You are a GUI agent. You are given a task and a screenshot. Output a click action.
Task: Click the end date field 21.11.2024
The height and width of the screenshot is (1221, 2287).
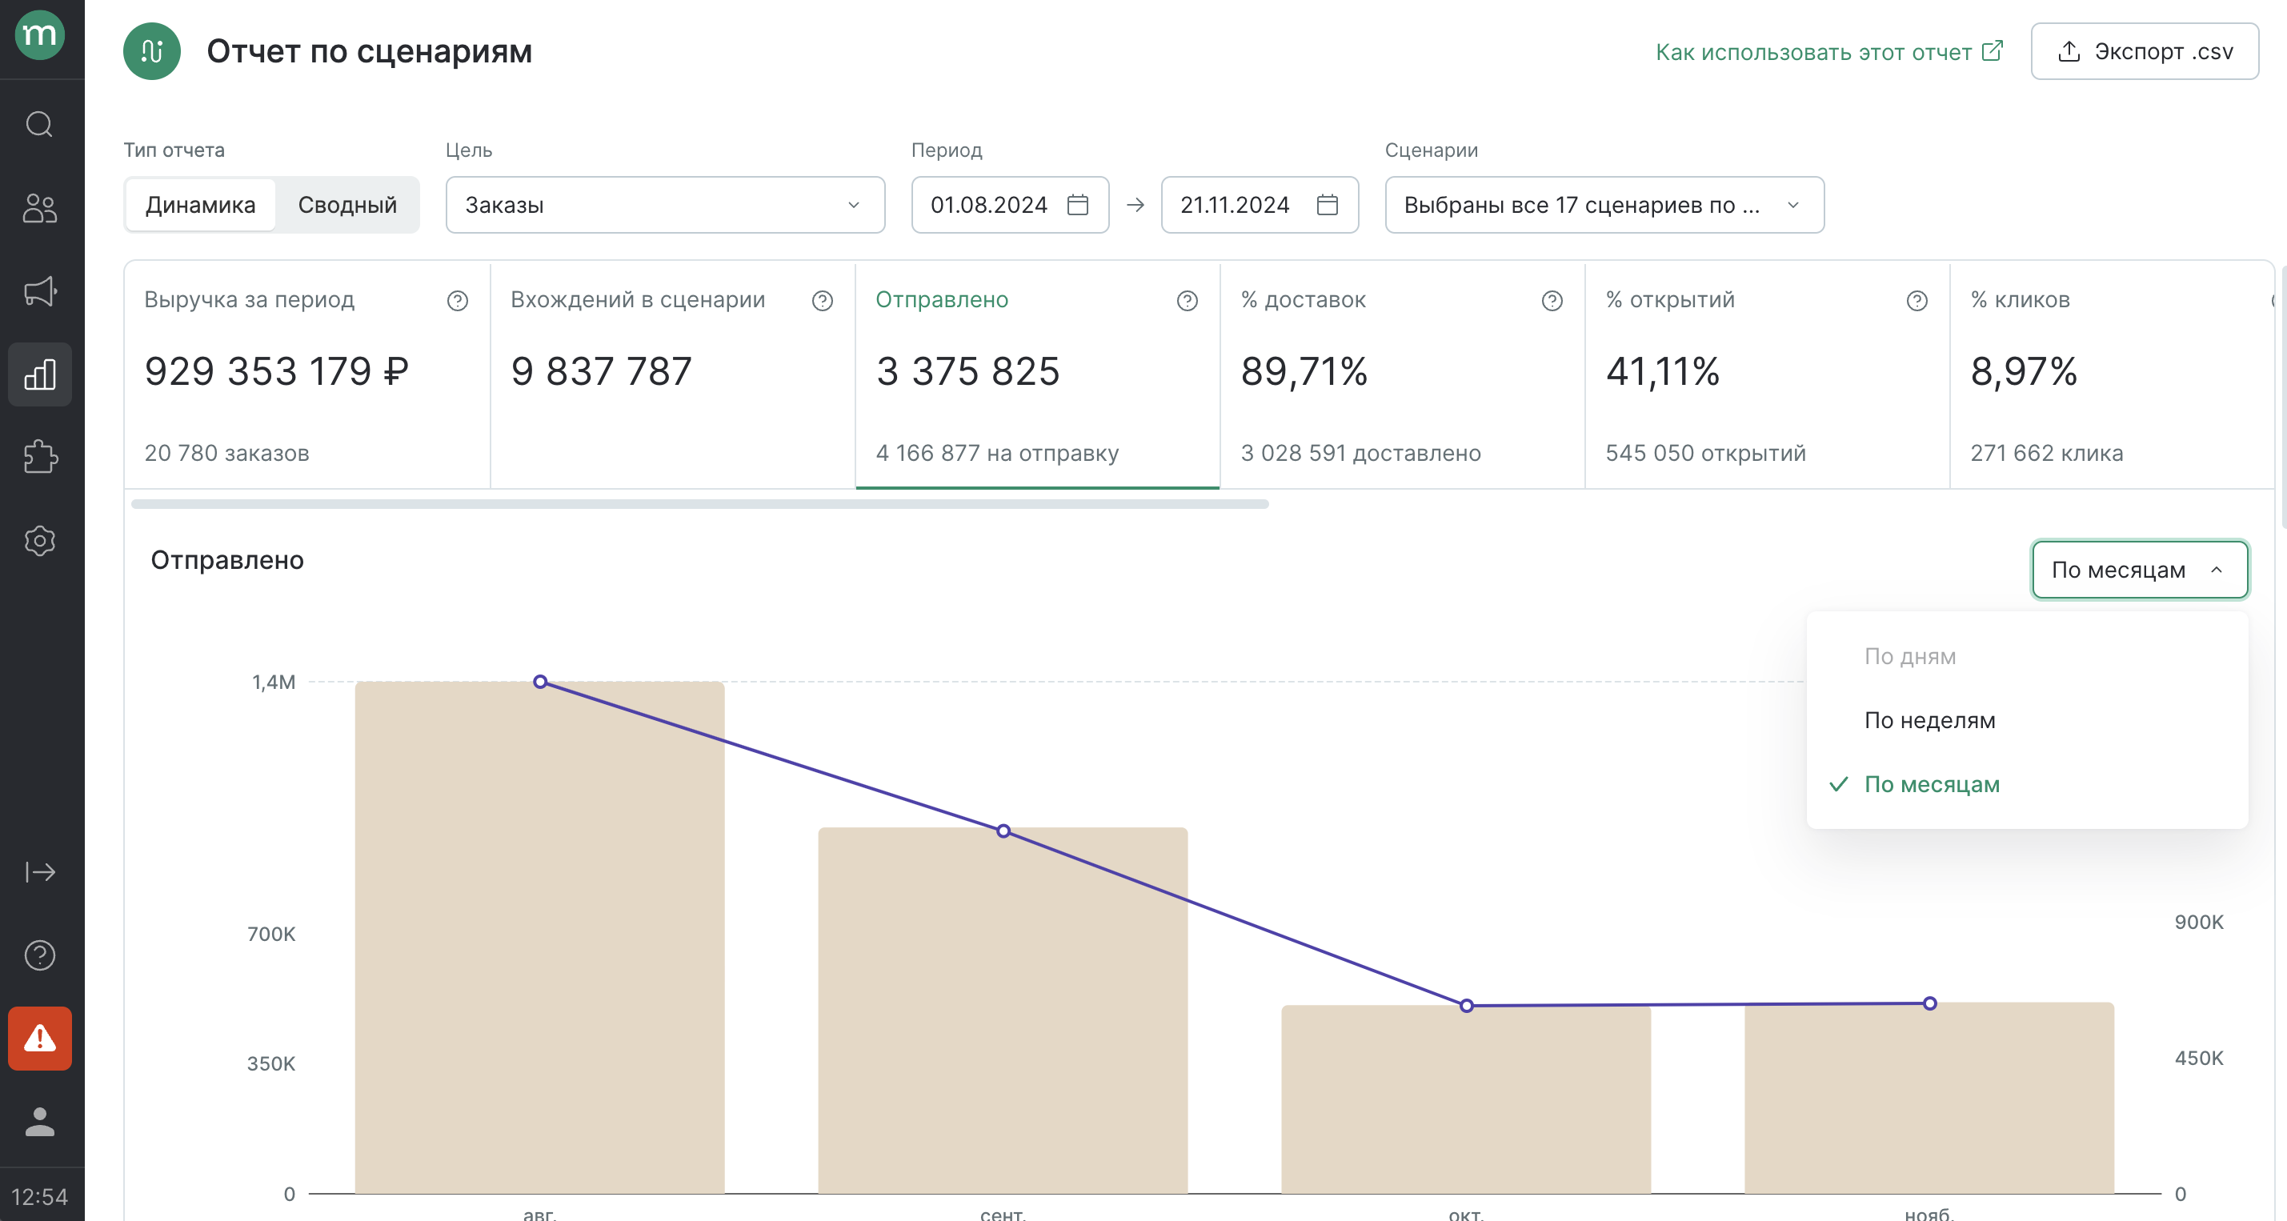[x=1259, y=205]
